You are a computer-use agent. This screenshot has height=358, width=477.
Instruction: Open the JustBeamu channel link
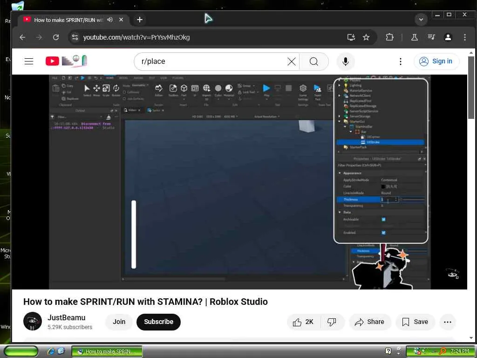coord(66,317)
